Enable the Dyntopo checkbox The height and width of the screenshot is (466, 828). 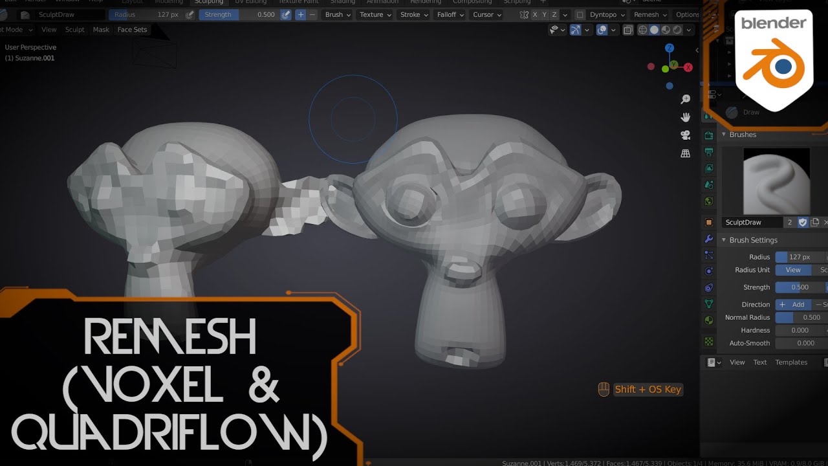(580, 14)
